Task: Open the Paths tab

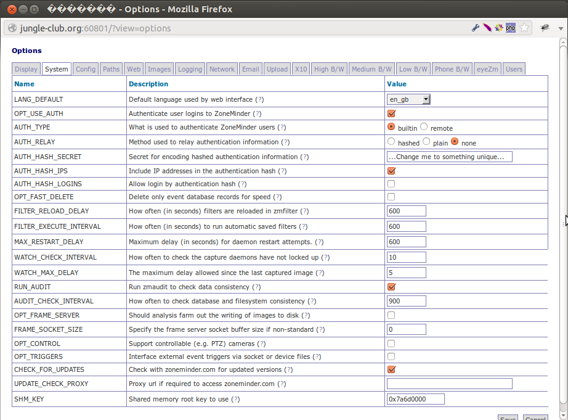Action: (x=112, y=69)
